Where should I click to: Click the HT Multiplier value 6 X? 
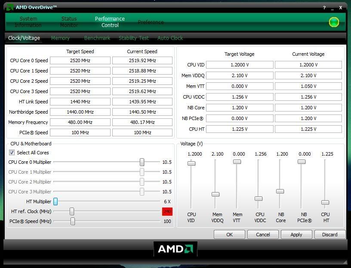pyautogui.click(x=167, y=202)
